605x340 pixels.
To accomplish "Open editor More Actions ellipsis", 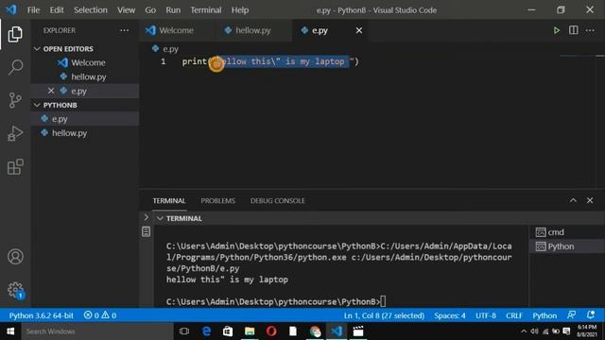I will point(590,30).
